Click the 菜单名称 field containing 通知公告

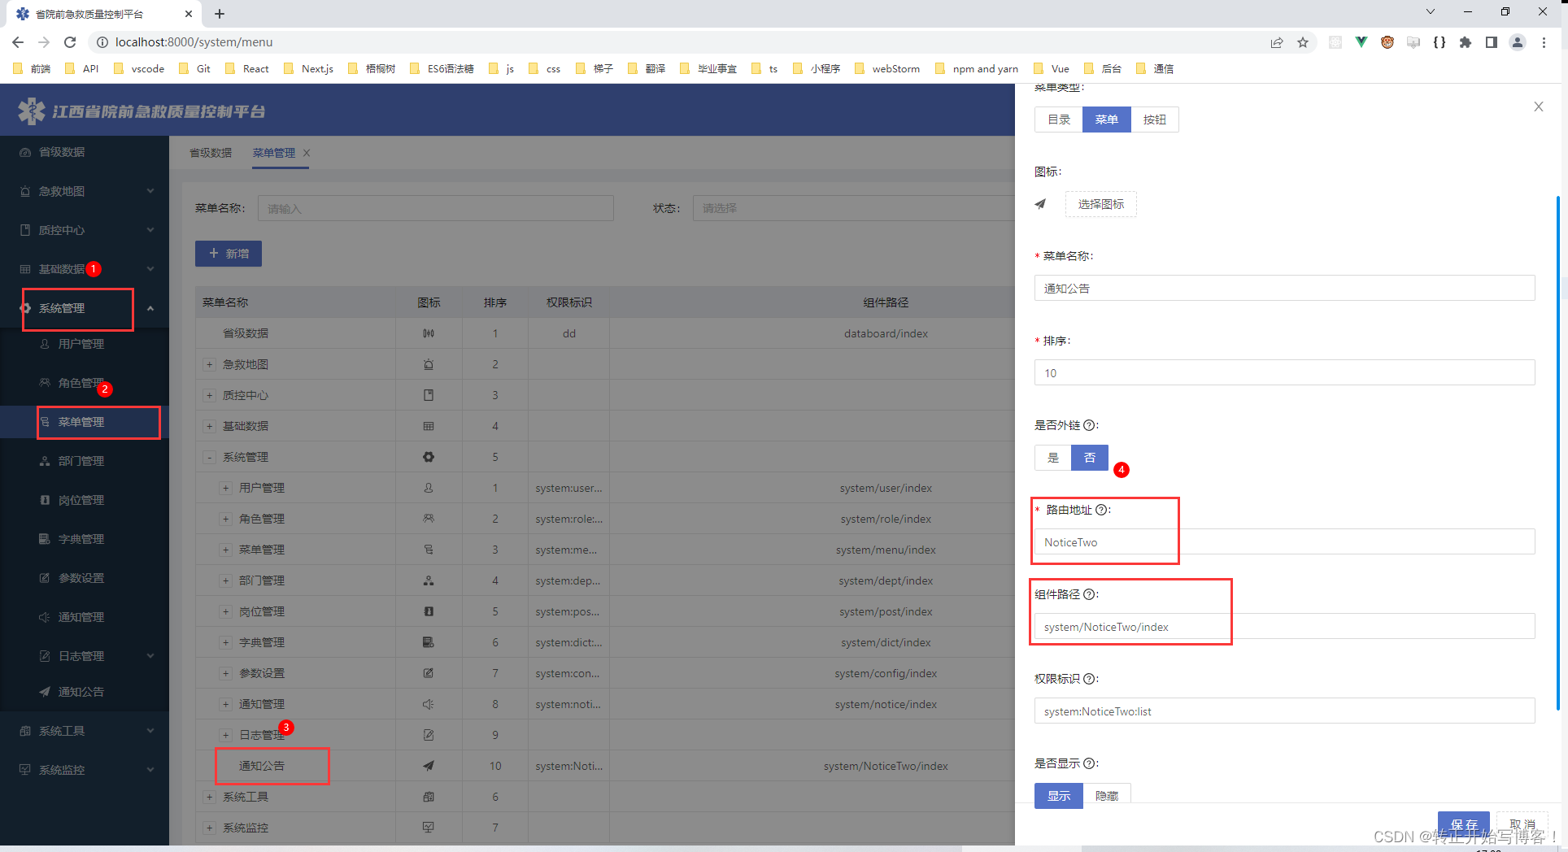[1284, 288]
